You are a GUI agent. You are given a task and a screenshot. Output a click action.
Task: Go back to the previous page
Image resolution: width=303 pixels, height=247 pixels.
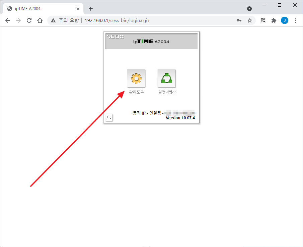click(8, 20)
